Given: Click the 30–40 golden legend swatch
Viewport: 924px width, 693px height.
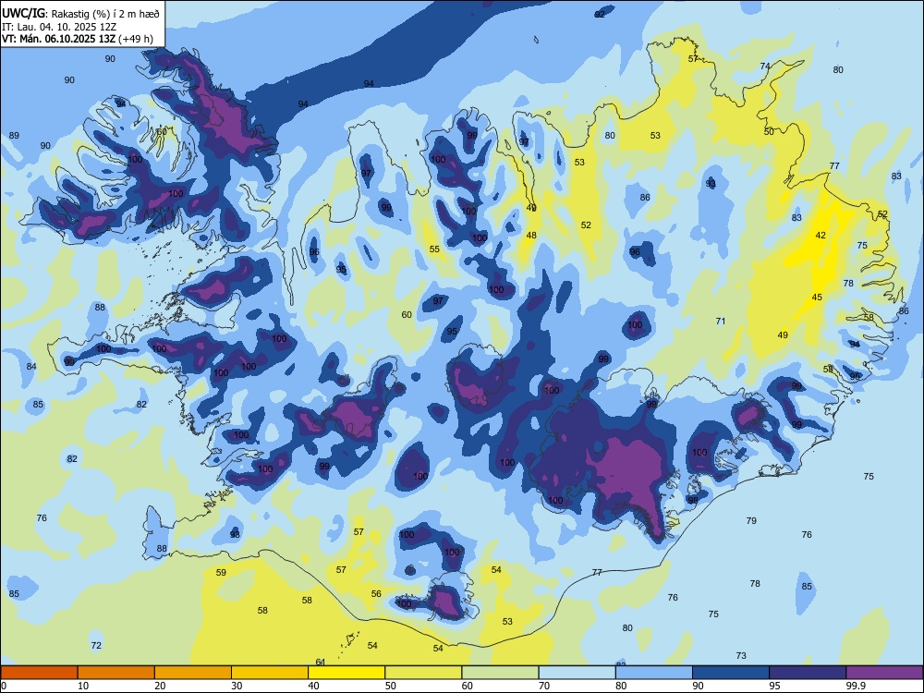Looking at the screenshot, I should (x=270, y=673).
